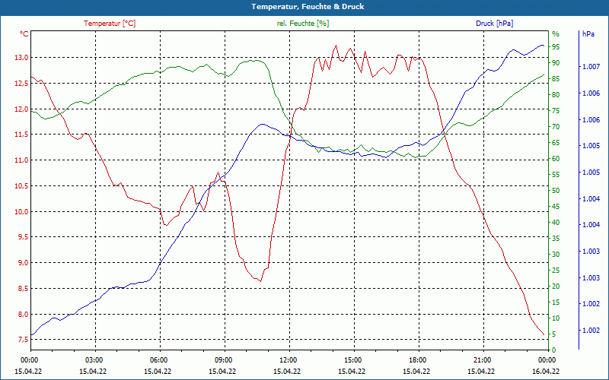Click the green '95' humidity axis value

[x=556, y=47]
